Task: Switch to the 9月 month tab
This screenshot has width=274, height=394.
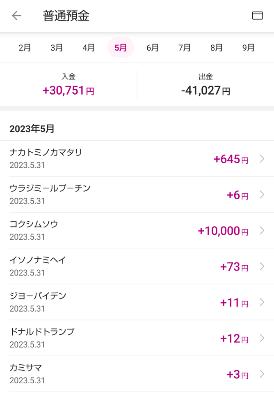Action: (x=249, y=48)
